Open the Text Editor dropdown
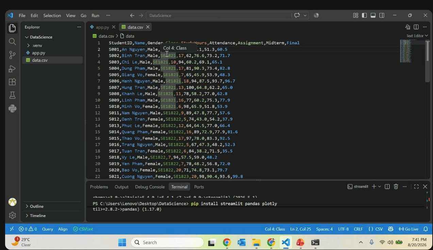The height and width of the screenshot is (250, 433). click(x=417, y=36)
